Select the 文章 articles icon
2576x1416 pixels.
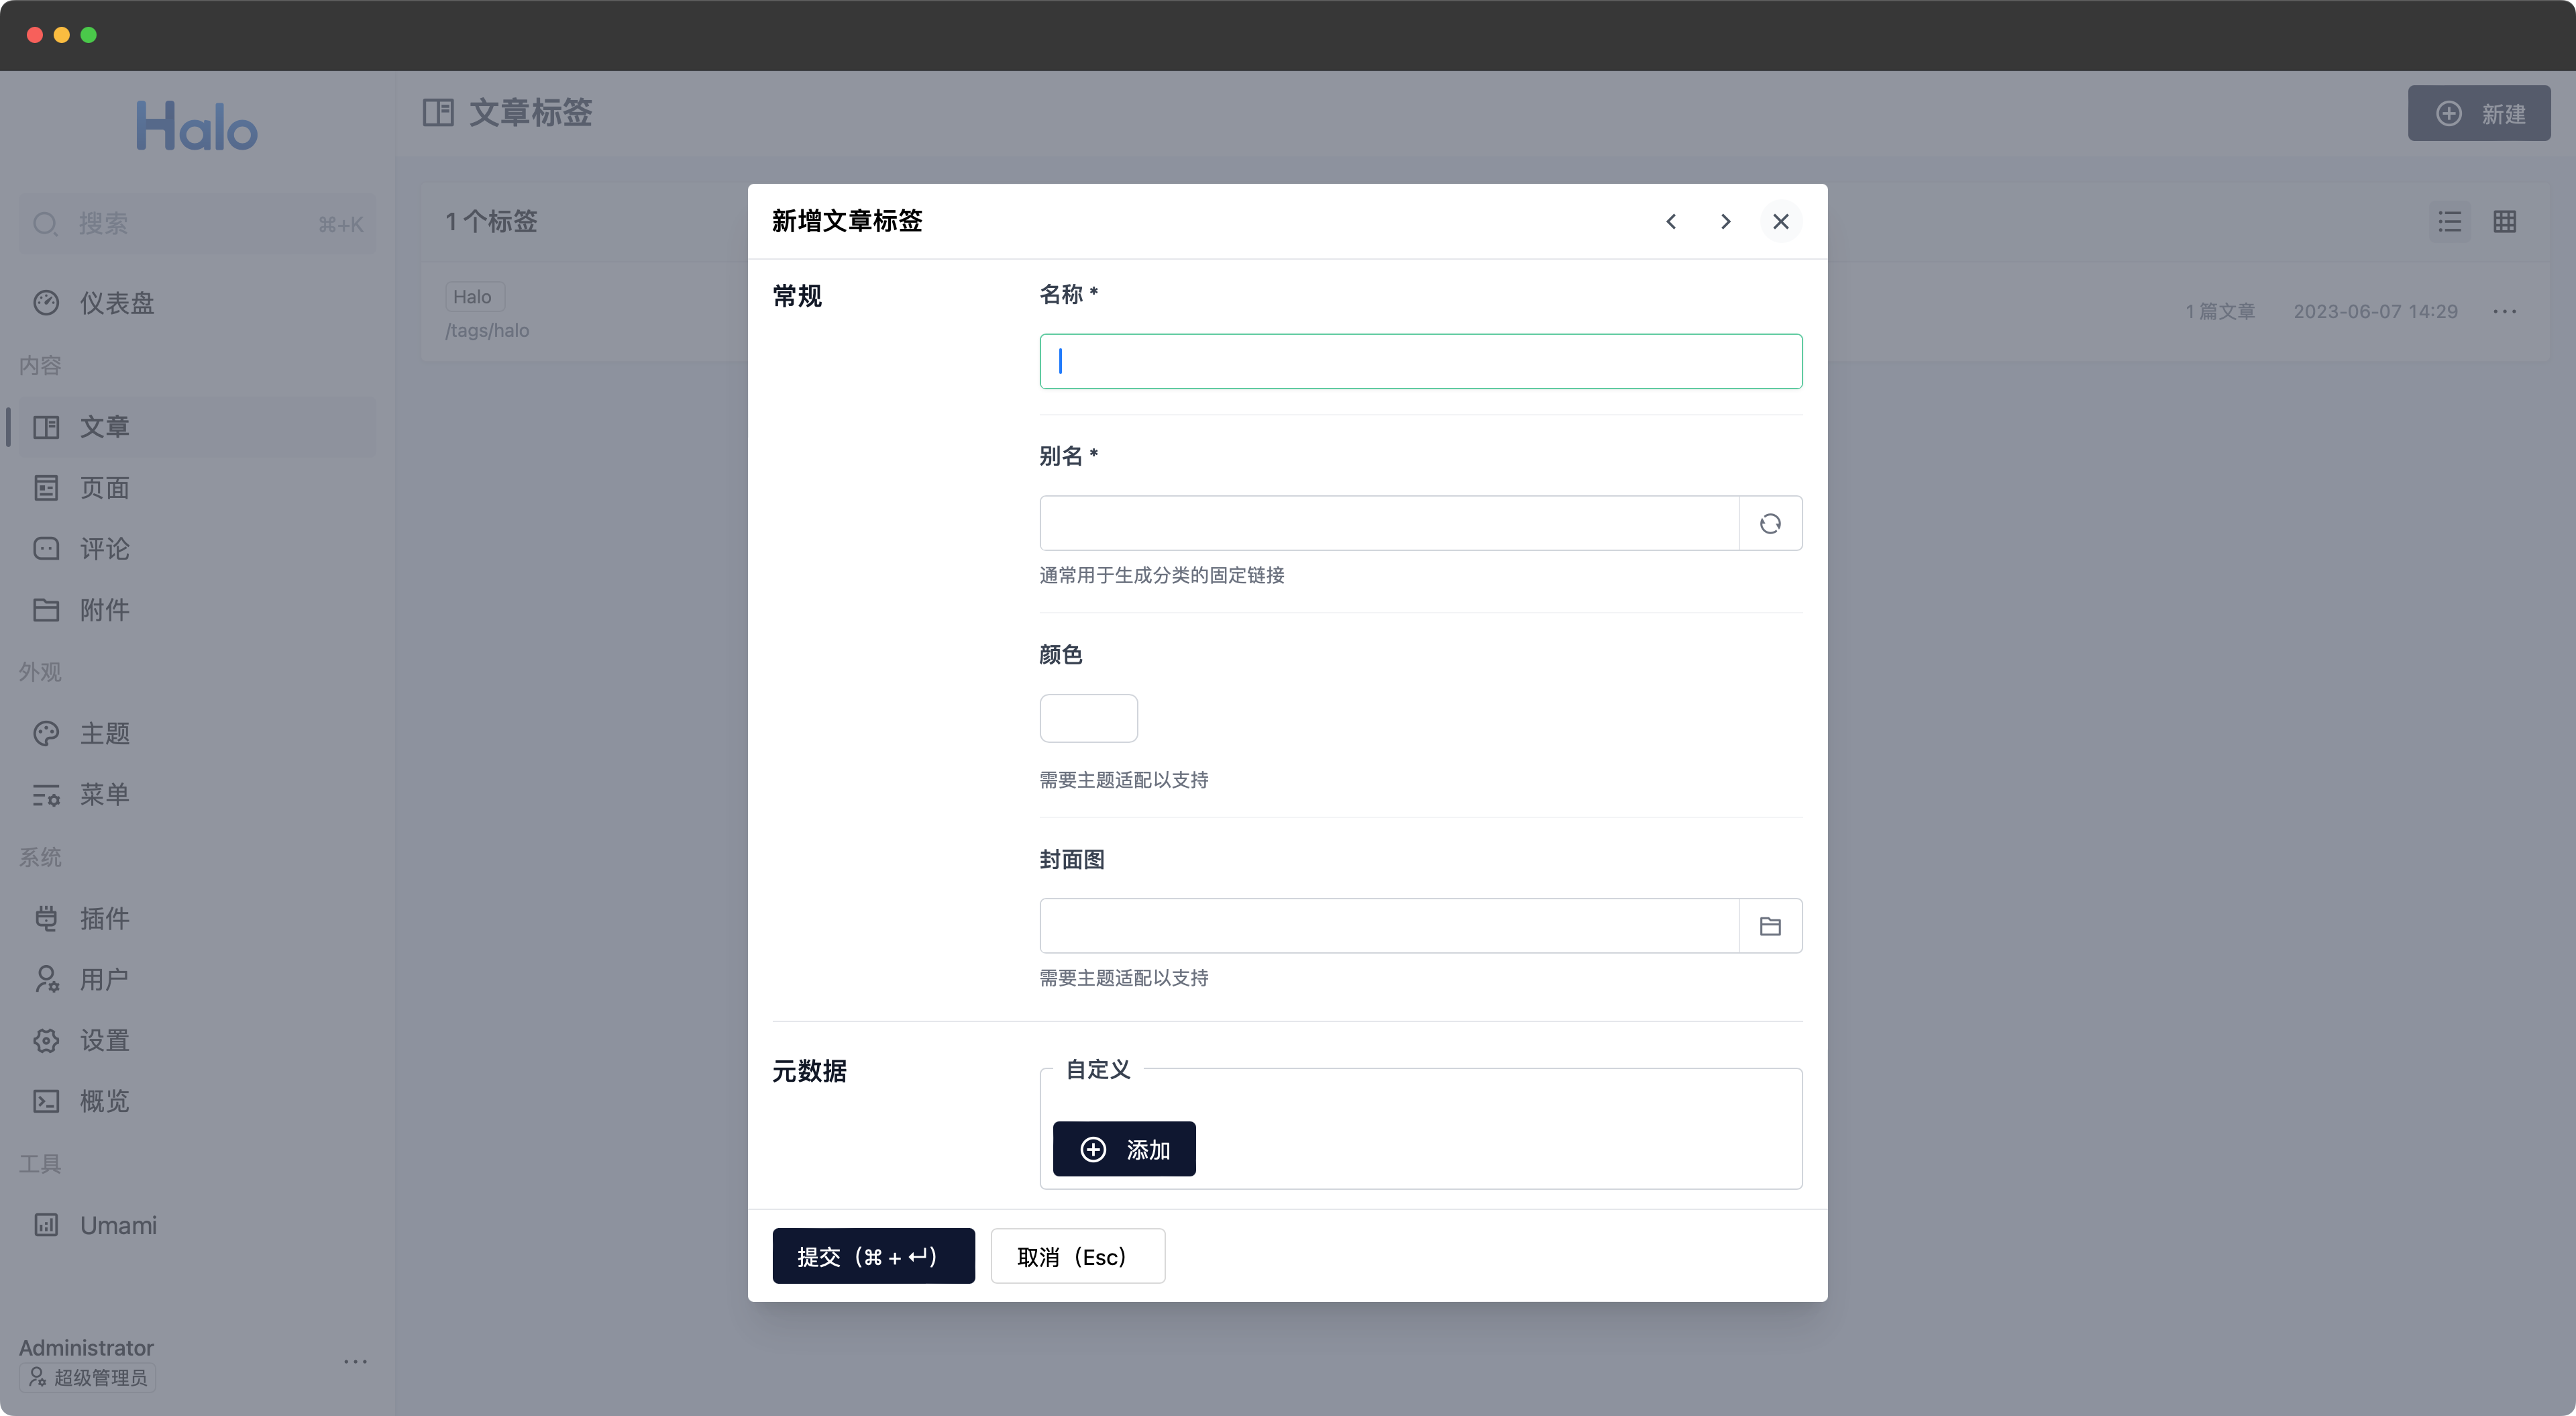coord(47,425)
